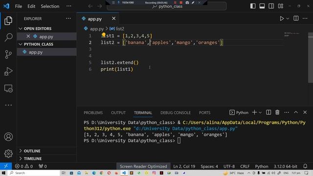Click ports forwarded indicator in status bar
Image resolution: width=313 pixels, height=176 pixels.
(x=43, y=166)
